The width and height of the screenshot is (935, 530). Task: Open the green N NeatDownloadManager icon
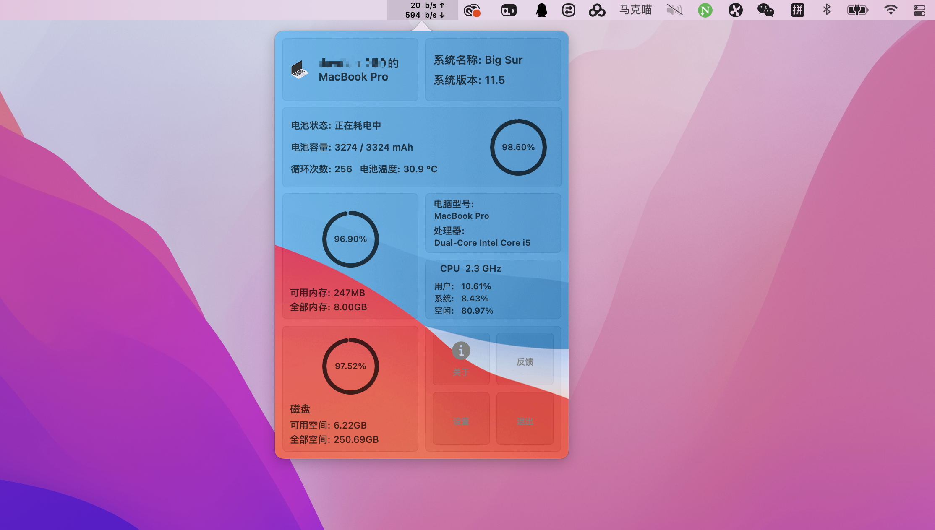(x=705, y=10)
